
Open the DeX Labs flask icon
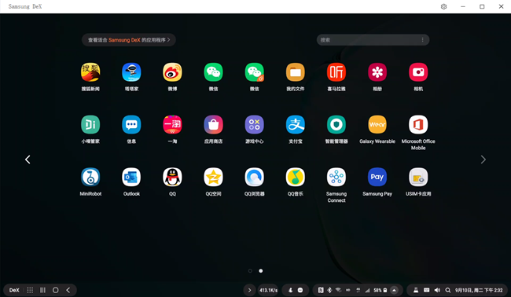click(416, 290)
